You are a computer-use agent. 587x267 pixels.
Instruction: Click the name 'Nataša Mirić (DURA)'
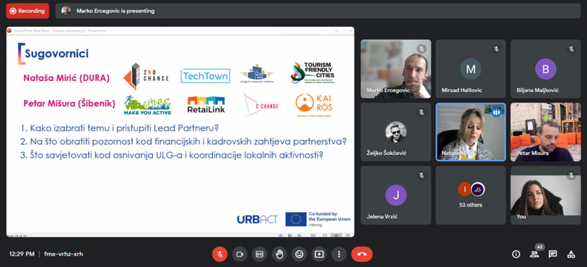[x=66, y=78]
